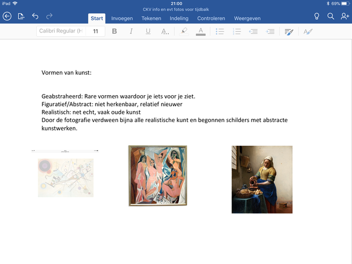The width and height of the screenshot is (352, 264).
Task: Decrease paragraph indent
Action: pos(253,31)
